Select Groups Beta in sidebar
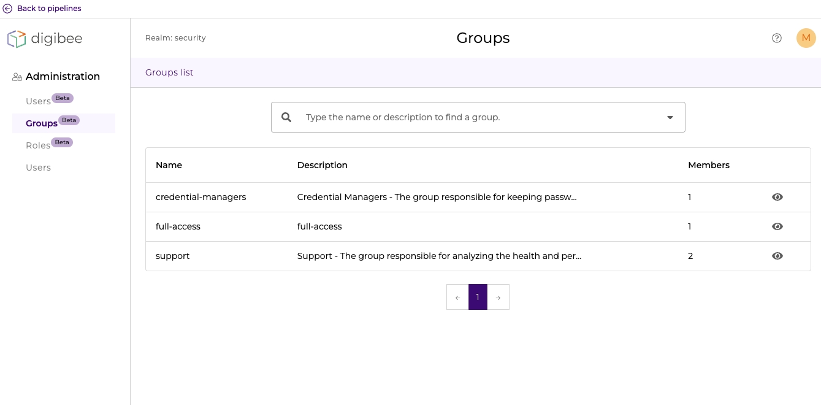The height and width of the screenshot is (405, 821). pyautogui.click(x=42, y=123)
